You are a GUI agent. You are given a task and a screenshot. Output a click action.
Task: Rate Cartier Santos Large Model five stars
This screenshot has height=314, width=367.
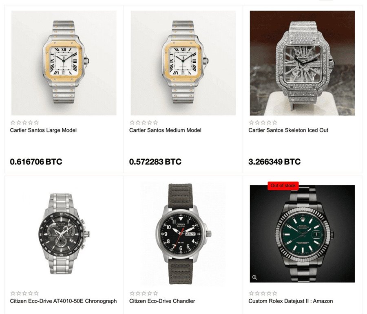tap(36, 123)
